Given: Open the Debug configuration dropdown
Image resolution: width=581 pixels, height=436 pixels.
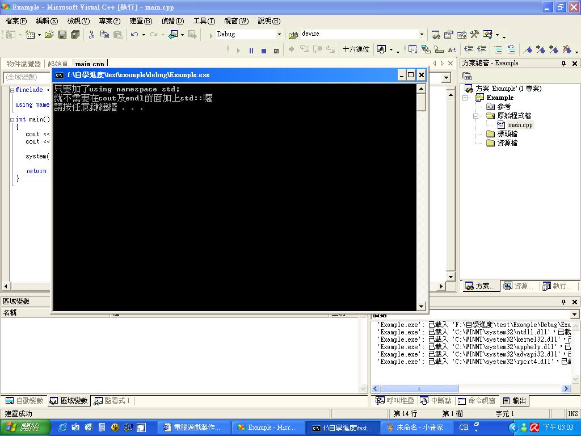Looking at the screenshot, I should (279, 34).
